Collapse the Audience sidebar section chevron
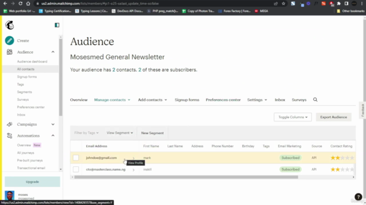Viewport: 366px width, 205px height. pyautogui.click(x=53, y=52)
